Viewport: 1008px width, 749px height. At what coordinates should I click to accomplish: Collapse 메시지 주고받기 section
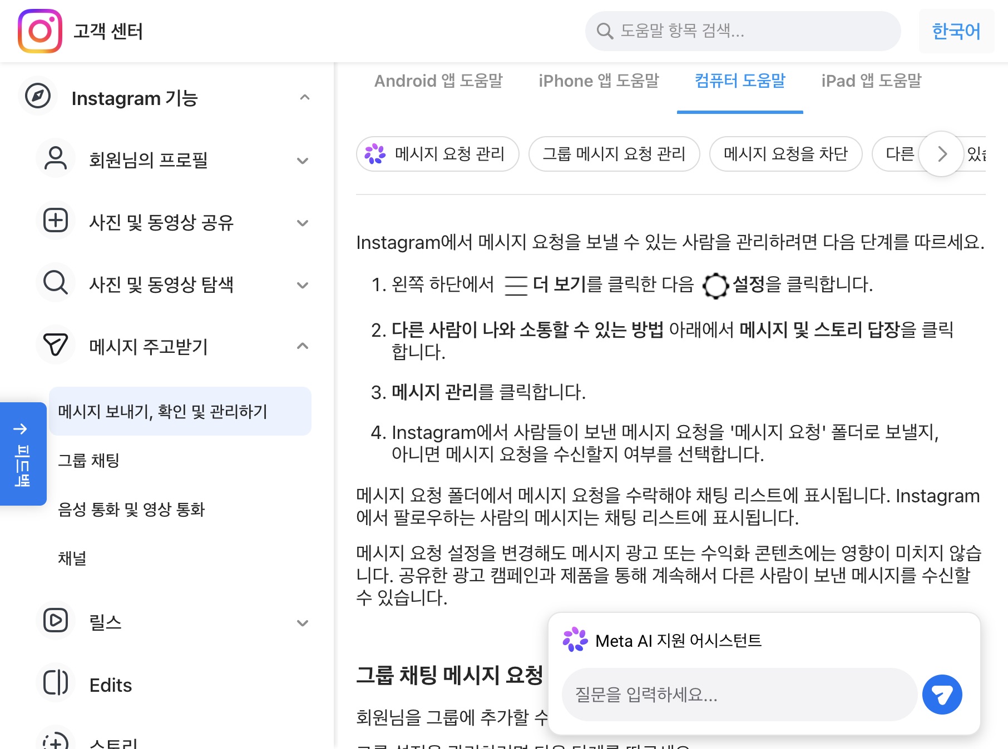tap(303, 346)
